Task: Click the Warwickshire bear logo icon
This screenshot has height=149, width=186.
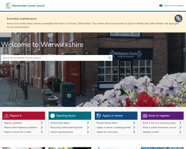Action: pyautogui.click(x=8, y=6)
